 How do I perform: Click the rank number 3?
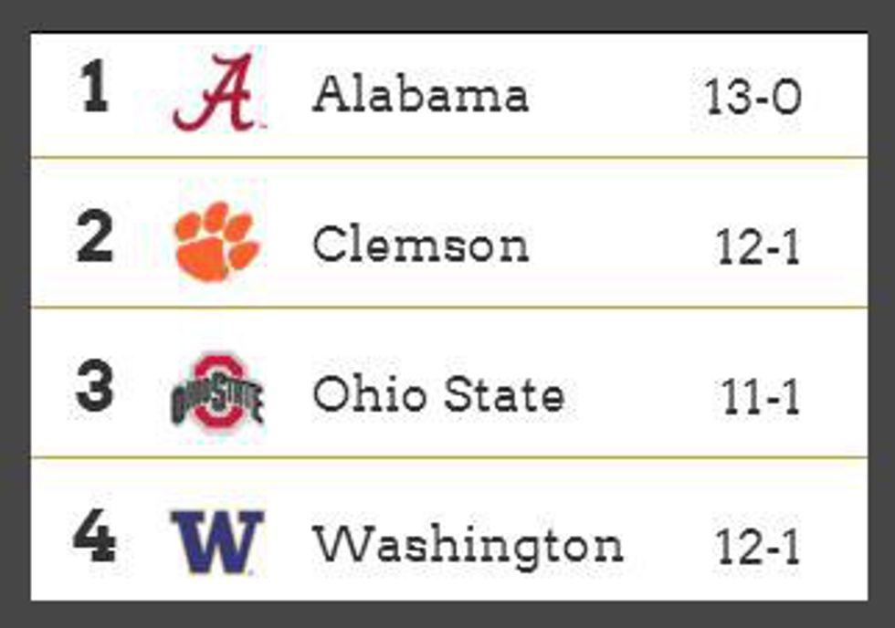(94, 387)
